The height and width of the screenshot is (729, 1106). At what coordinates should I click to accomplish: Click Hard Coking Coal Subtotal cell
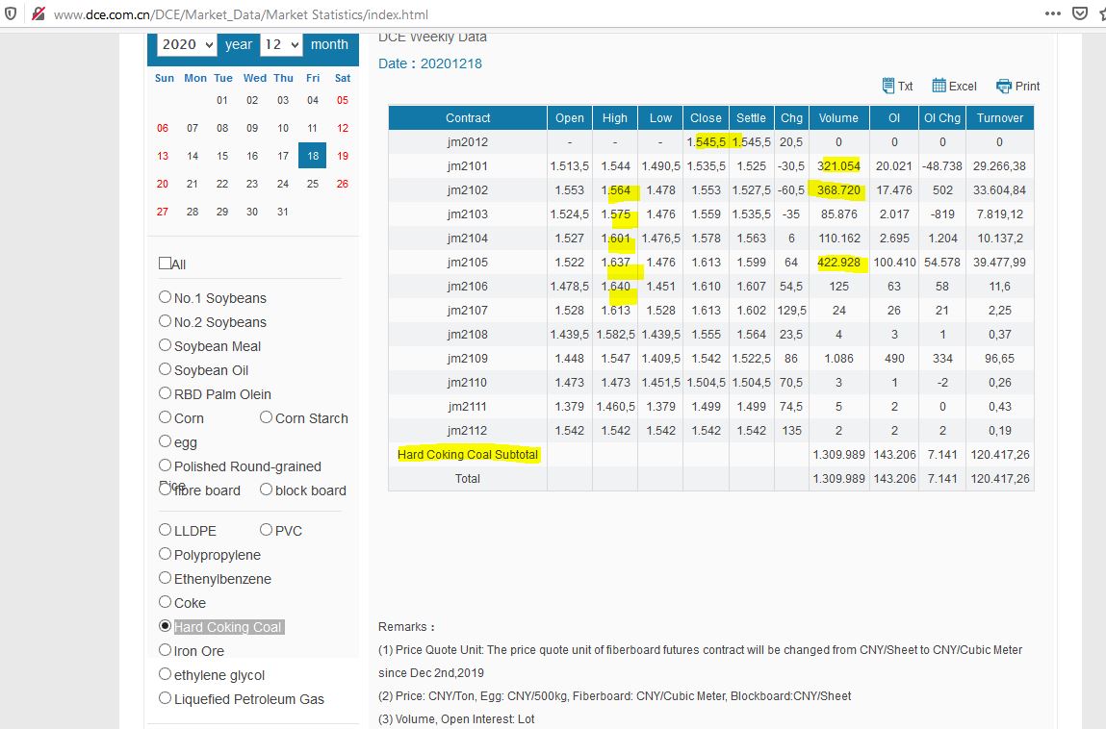point(468,454)
